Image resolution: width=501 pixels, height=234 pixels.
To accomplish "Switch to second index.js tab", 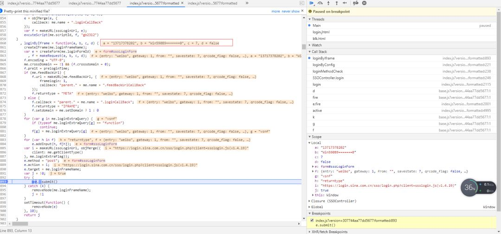I will click(x=95, y=3).
